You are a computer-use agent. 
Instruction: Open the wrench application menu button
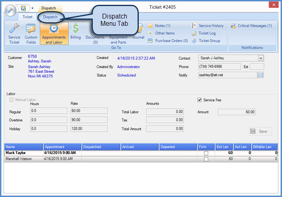click(10, 10)
